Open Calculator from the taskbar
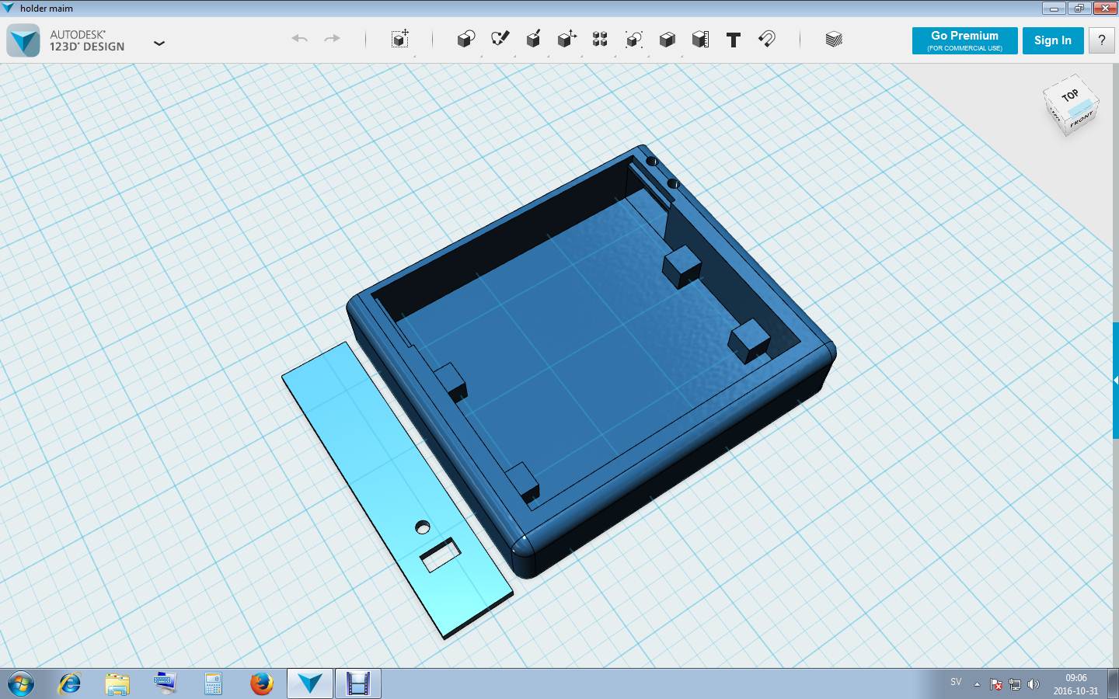This screenshot has height=699, width=1119. click(x=213, y=683)
